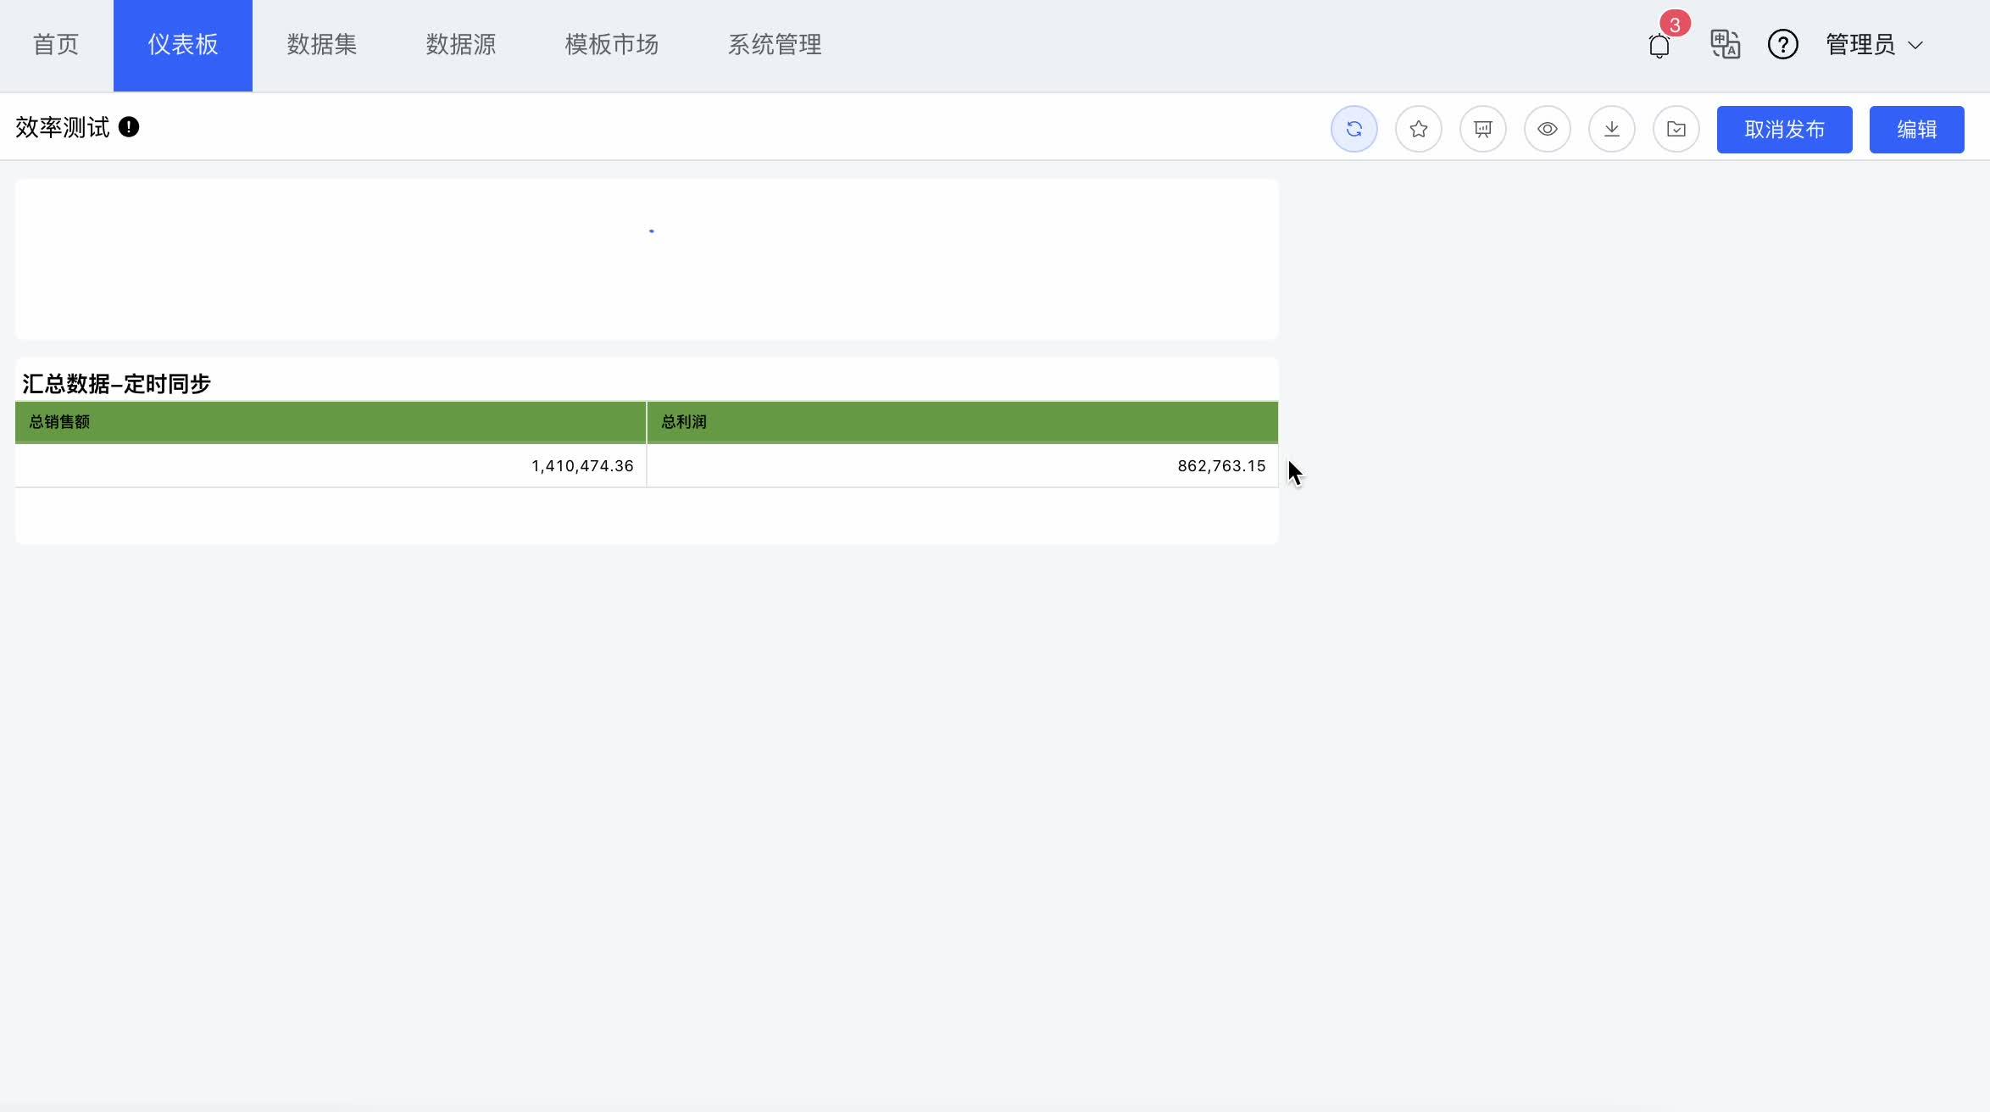Image resolution: width=1990 pixels, height=1112 pixels.
Task: Open 系统管理 settings
Action: 774,45
